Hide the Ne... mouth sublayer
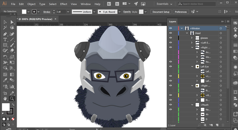This screenshot has height=130, width=238. coord(171,109)
